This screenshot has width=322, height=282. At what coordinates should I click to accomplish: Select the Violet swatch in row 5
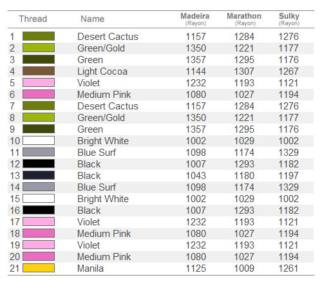39,82
